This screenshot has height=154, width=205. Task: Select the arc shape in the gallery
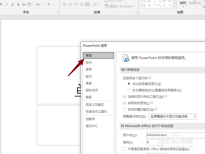pyautogui.click(x=154, y=5)
